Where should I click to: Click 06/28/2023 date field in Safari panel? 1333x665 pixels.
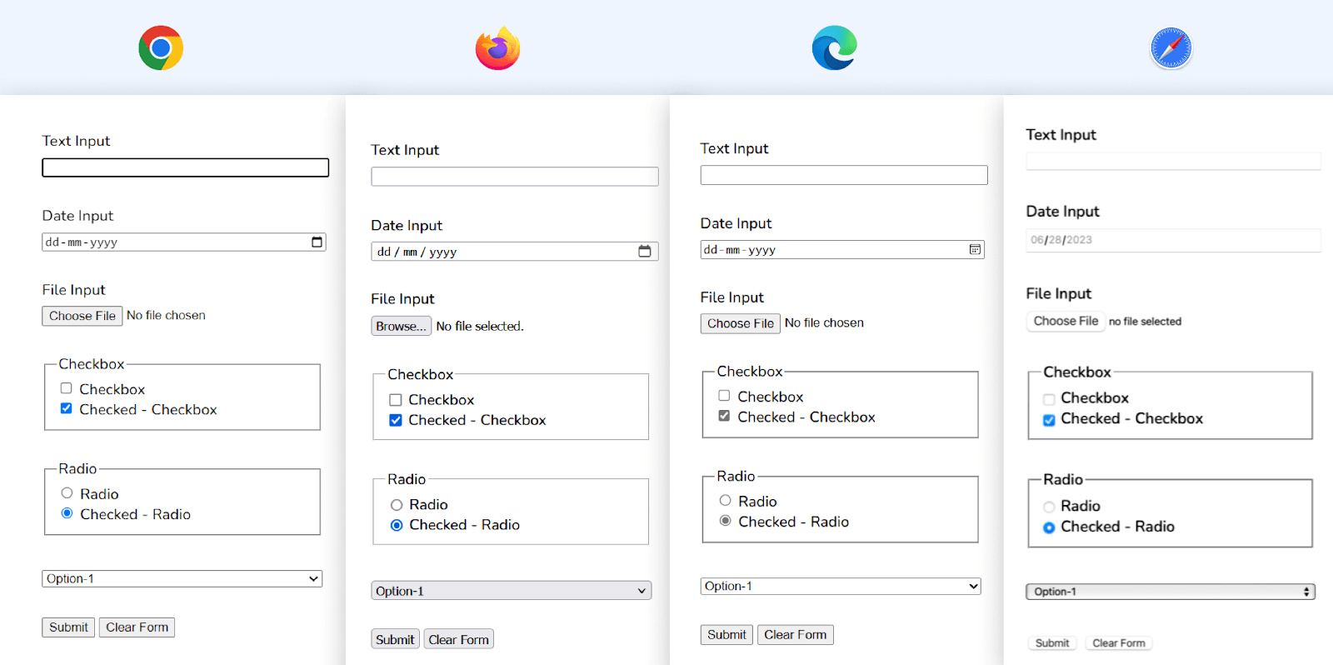1174,240
